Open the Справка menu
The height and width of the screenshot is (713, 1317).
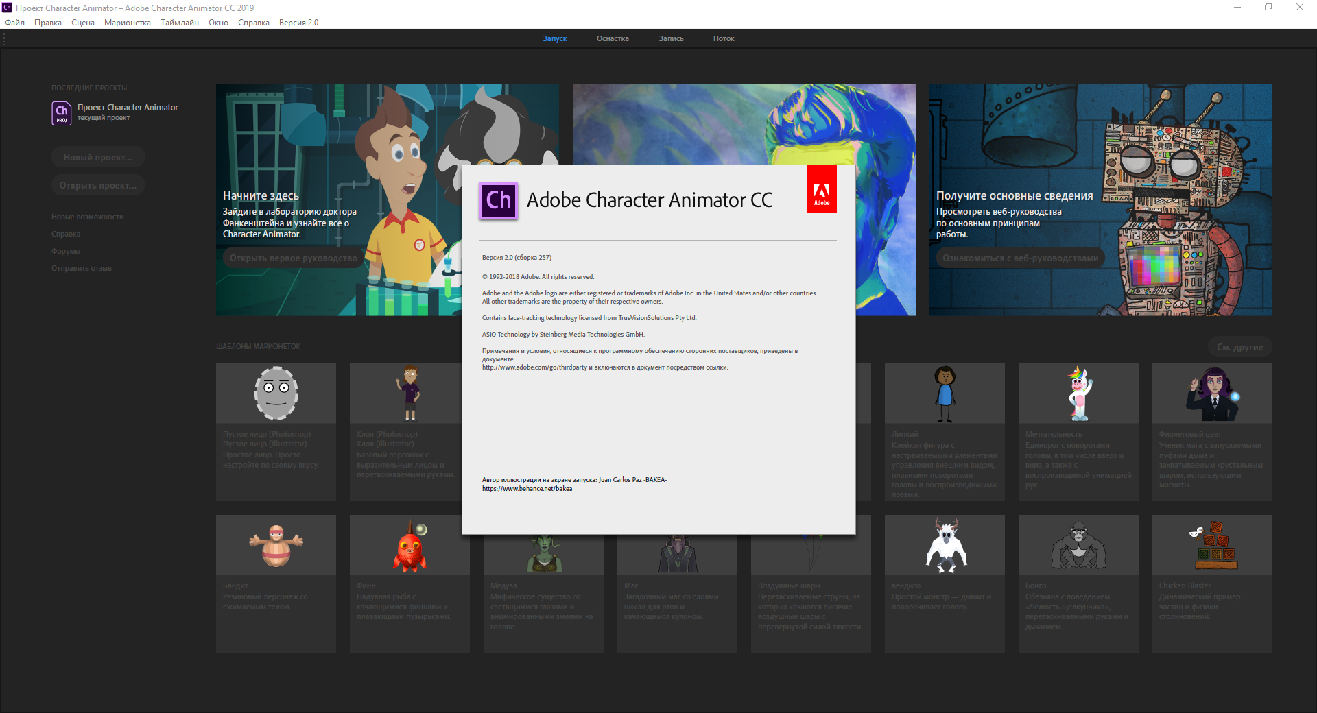pyautogui.click(x=253, y=23)
